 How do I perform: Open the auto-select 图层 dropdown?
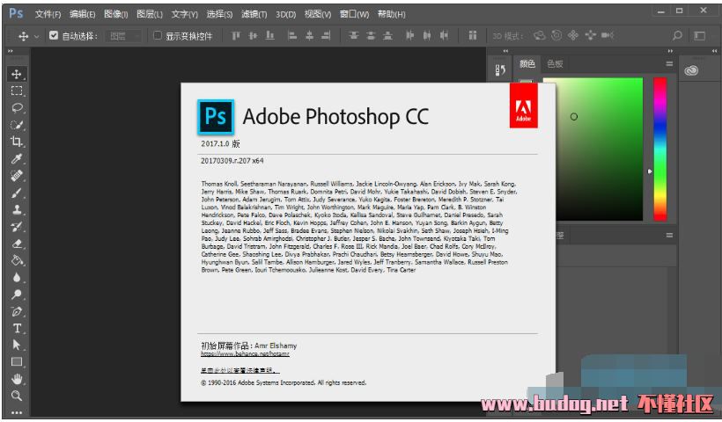pos(123,36)
